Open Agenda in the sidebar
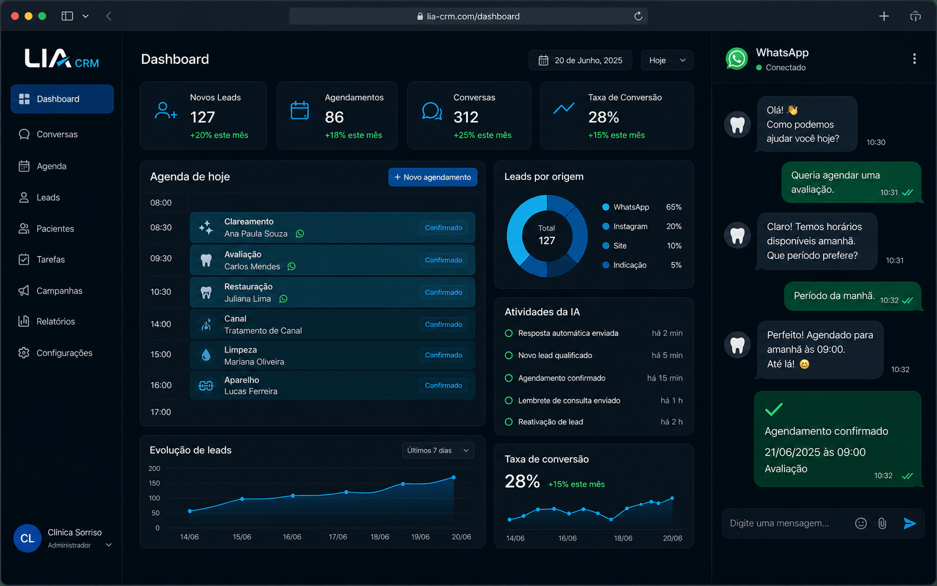 tap(62, 166)
